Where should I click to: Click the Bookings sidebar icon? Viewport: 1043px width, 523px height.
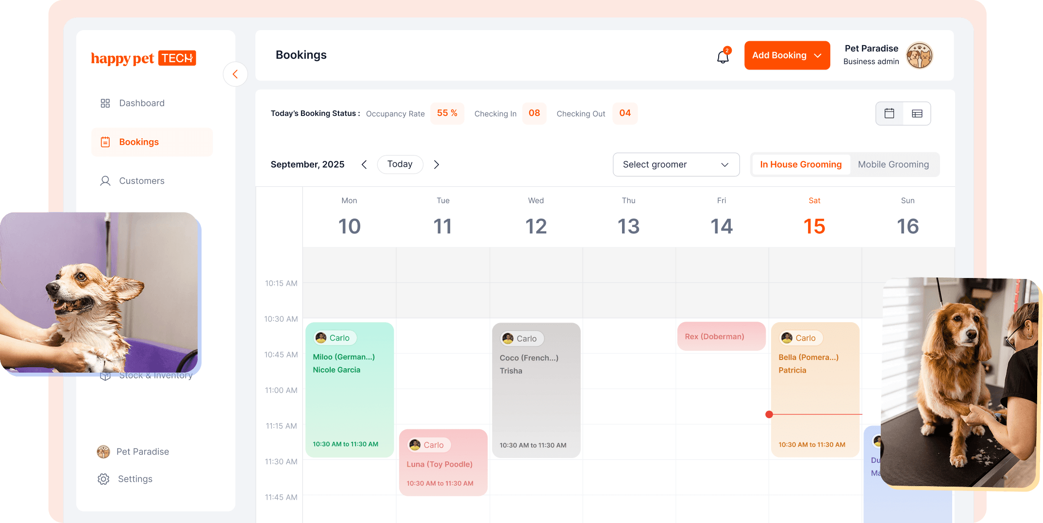click(x=105, y=142)
